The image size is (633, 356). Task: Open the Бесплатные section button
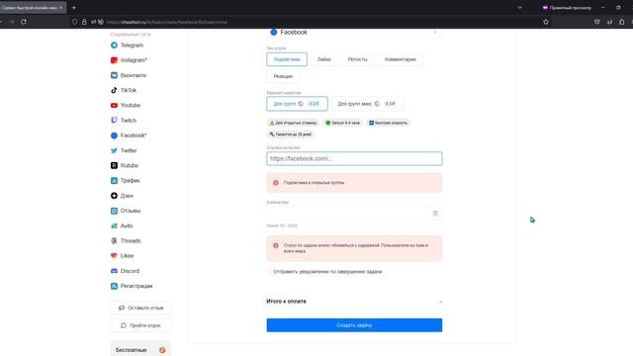pos(140,350)
